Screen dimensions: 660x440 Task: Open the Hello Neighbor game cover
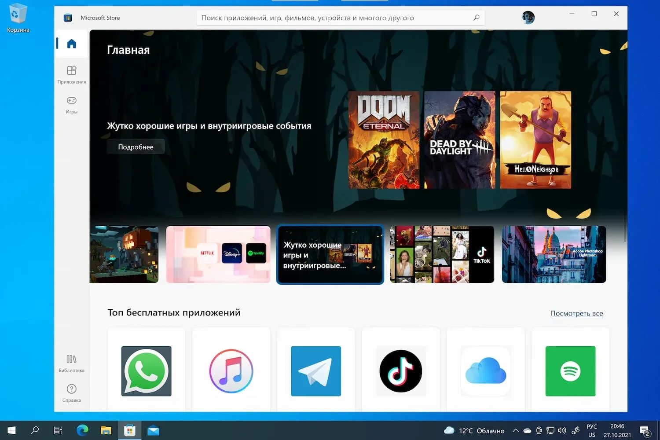(x=535, y=140)
